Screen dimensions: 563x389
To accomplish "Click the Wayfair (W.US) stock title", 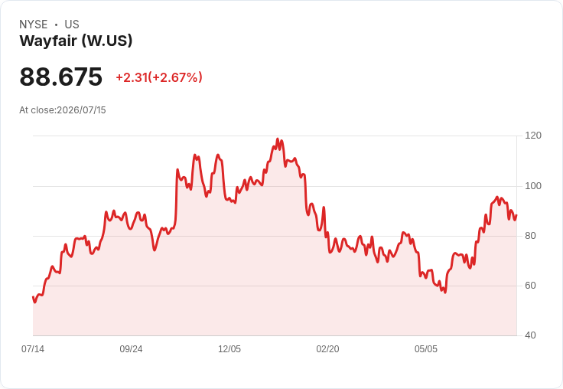I will 76,41.
